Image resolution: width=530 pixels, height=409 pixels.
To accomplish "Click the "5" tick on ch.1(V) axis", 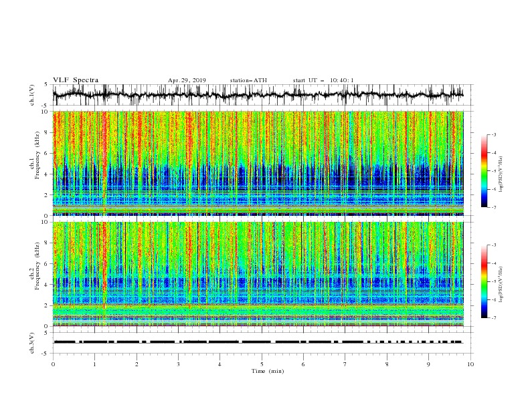I will [46, 84].
